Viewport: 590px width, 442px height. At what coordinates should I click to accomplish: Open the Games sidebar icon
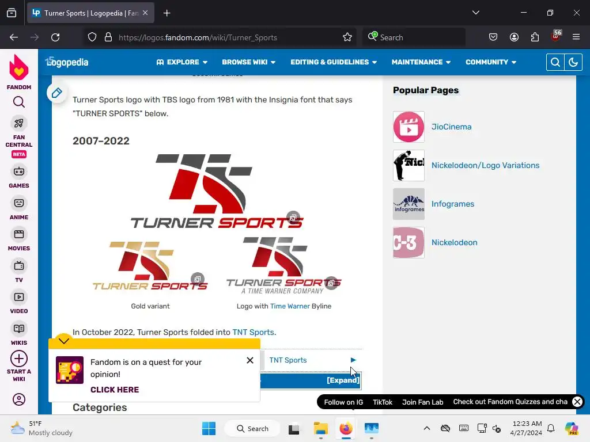tap(19, 172)
